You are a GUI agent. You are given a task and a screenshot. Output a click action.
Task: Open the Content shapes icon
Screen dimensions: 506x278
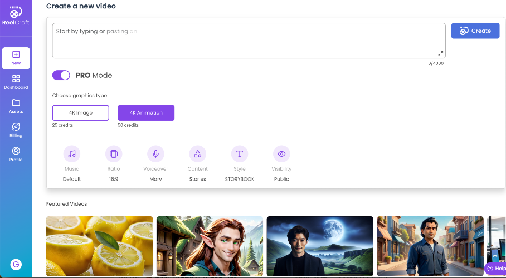click(x=197, y=154)
